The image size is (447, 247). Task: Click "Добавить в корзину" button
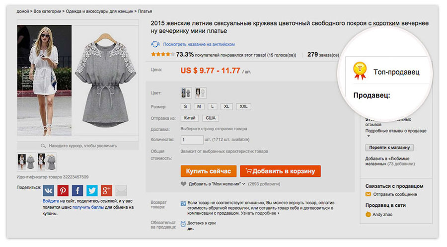pyautogui.click(x=281, y=171)
